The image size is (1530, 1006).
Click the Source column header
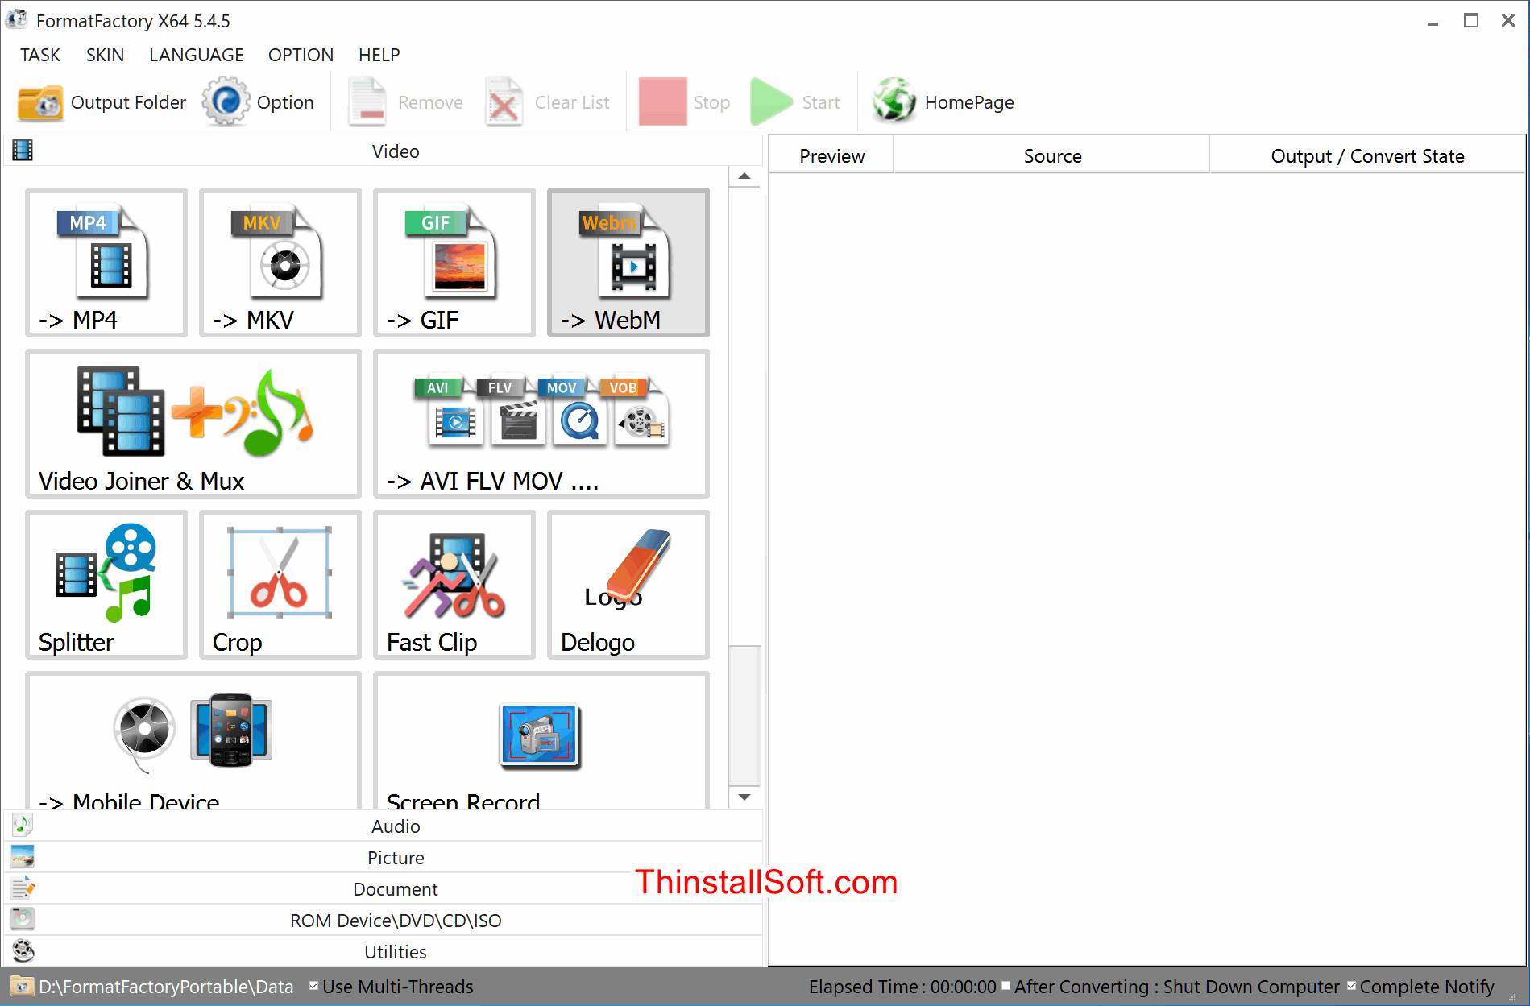(x=1051, y=155)
